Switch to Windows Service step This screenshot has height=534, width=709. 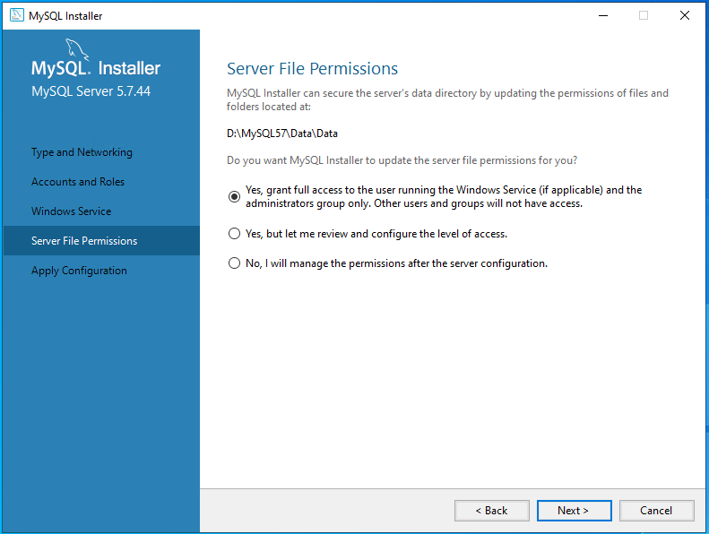tap(71, 211)
